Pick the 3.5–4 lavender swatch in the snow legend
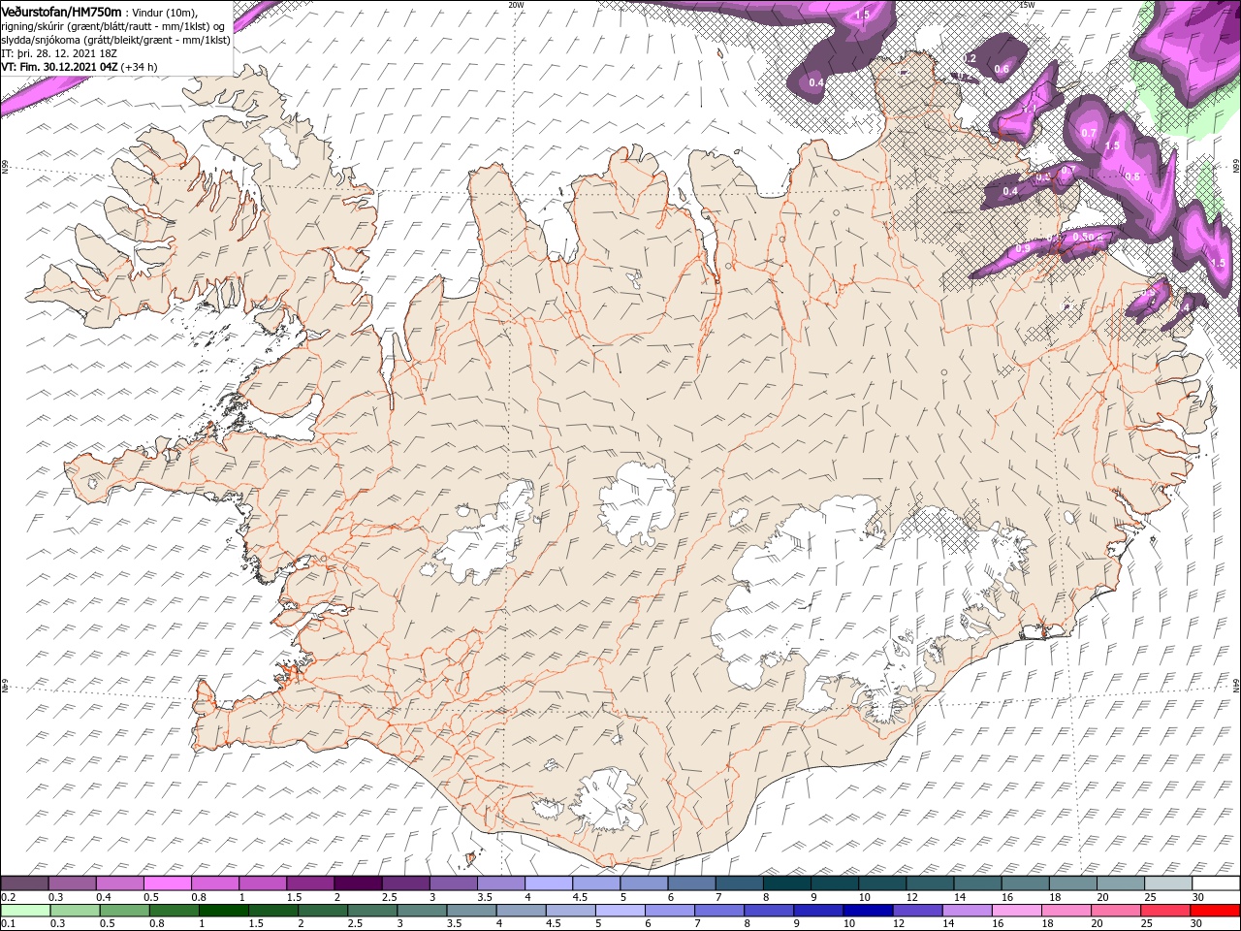Image resolution: width=1241 pixels, height=931 pixels. [501, 883]
